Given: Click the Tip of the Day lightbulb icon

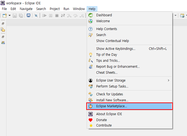Looking at the screenshot, I should (91, 55).
